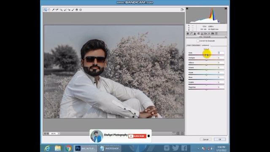The image size is (270, 152).
Task: Open the Split Toning panel icon
Action: [202, 34]
